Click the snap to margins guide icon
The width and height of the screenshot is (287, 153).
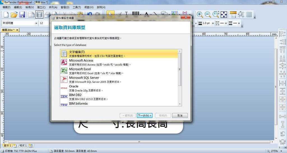click(241, 15)
